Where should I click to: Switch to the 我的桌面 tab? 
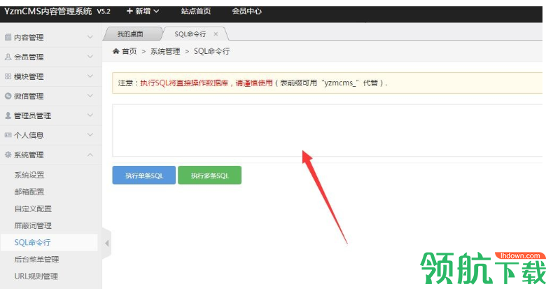click(x=130, y=34)
